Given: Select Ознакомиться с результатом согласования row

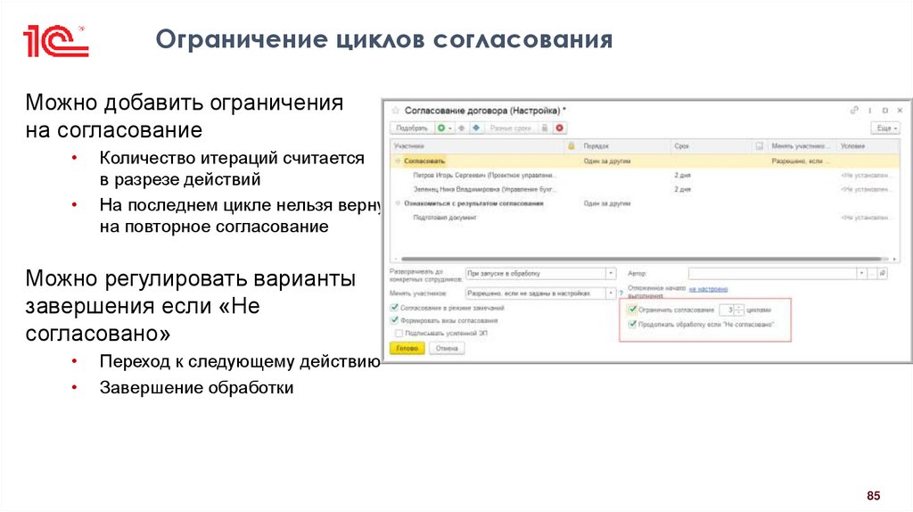Looking at the screenshot, I should tap(644, 203).
